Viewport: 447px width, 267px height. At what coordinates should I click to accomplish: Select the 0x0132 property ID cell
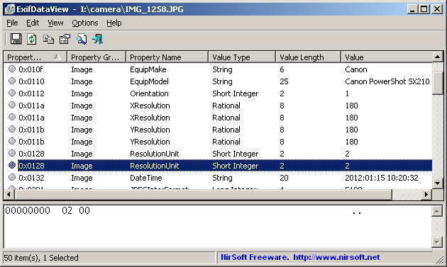point(31,178)
